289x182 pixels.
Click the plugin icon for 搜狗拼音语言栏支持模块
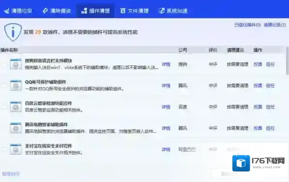[x=16, y=64]
